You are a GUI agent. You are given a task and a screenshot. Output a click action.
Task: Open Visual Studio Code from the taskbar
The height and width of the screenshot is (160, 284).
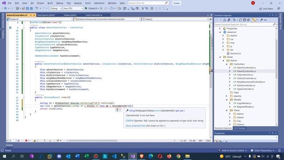114,156
